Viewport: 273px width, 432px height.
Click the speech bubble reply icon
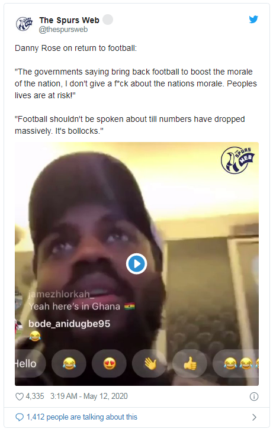(x=20, y=417)
